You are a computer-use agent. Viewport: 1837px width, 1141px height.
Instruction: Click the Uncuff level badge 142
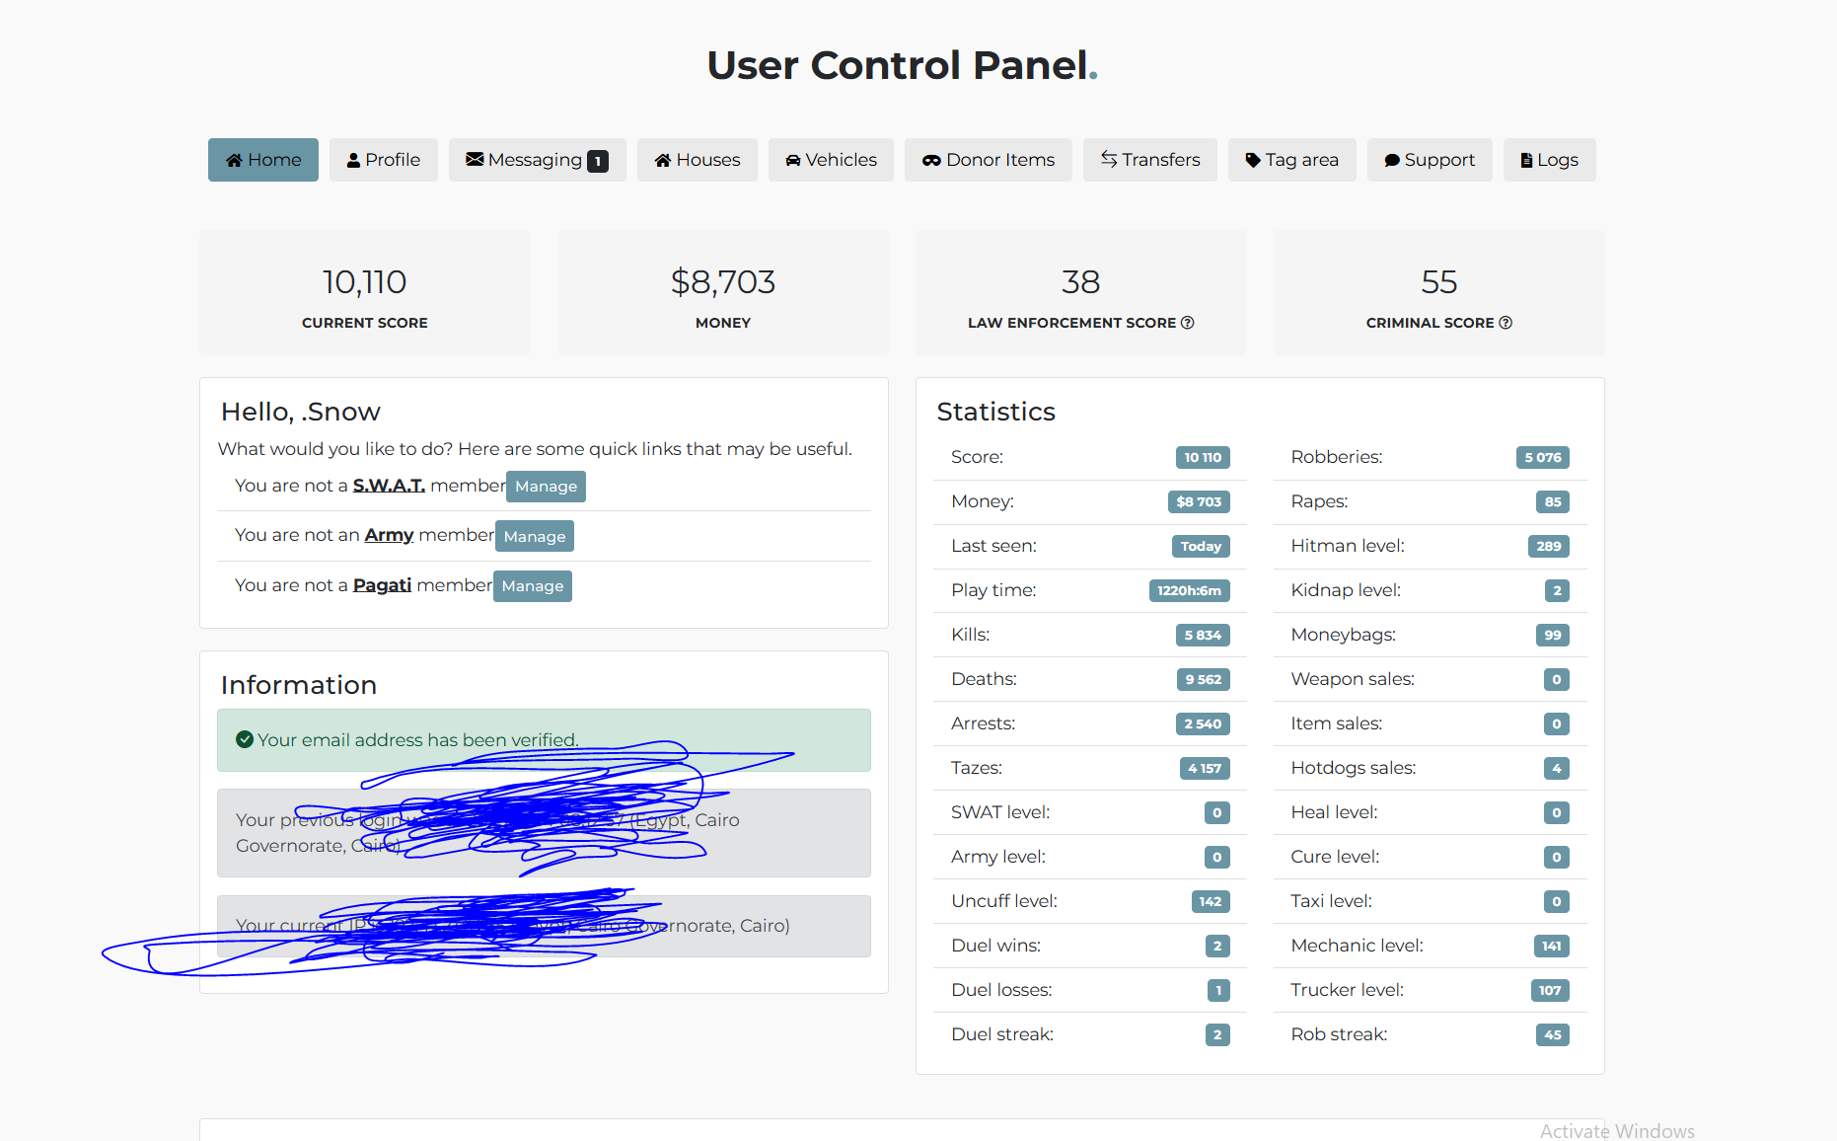pyautogui.click(x=1211, y=901)
